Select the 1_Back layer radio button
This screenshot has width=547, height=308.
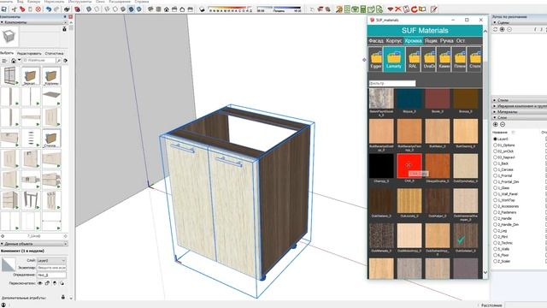tap(495, 163)
